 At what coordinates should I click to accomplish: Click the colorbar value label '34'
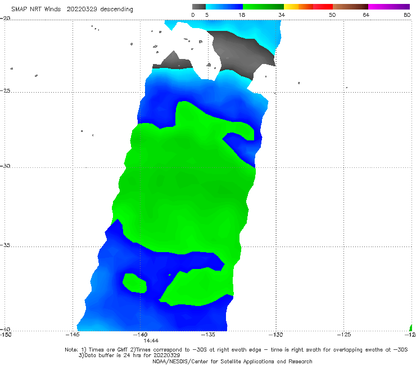click(x=282, y=15)
